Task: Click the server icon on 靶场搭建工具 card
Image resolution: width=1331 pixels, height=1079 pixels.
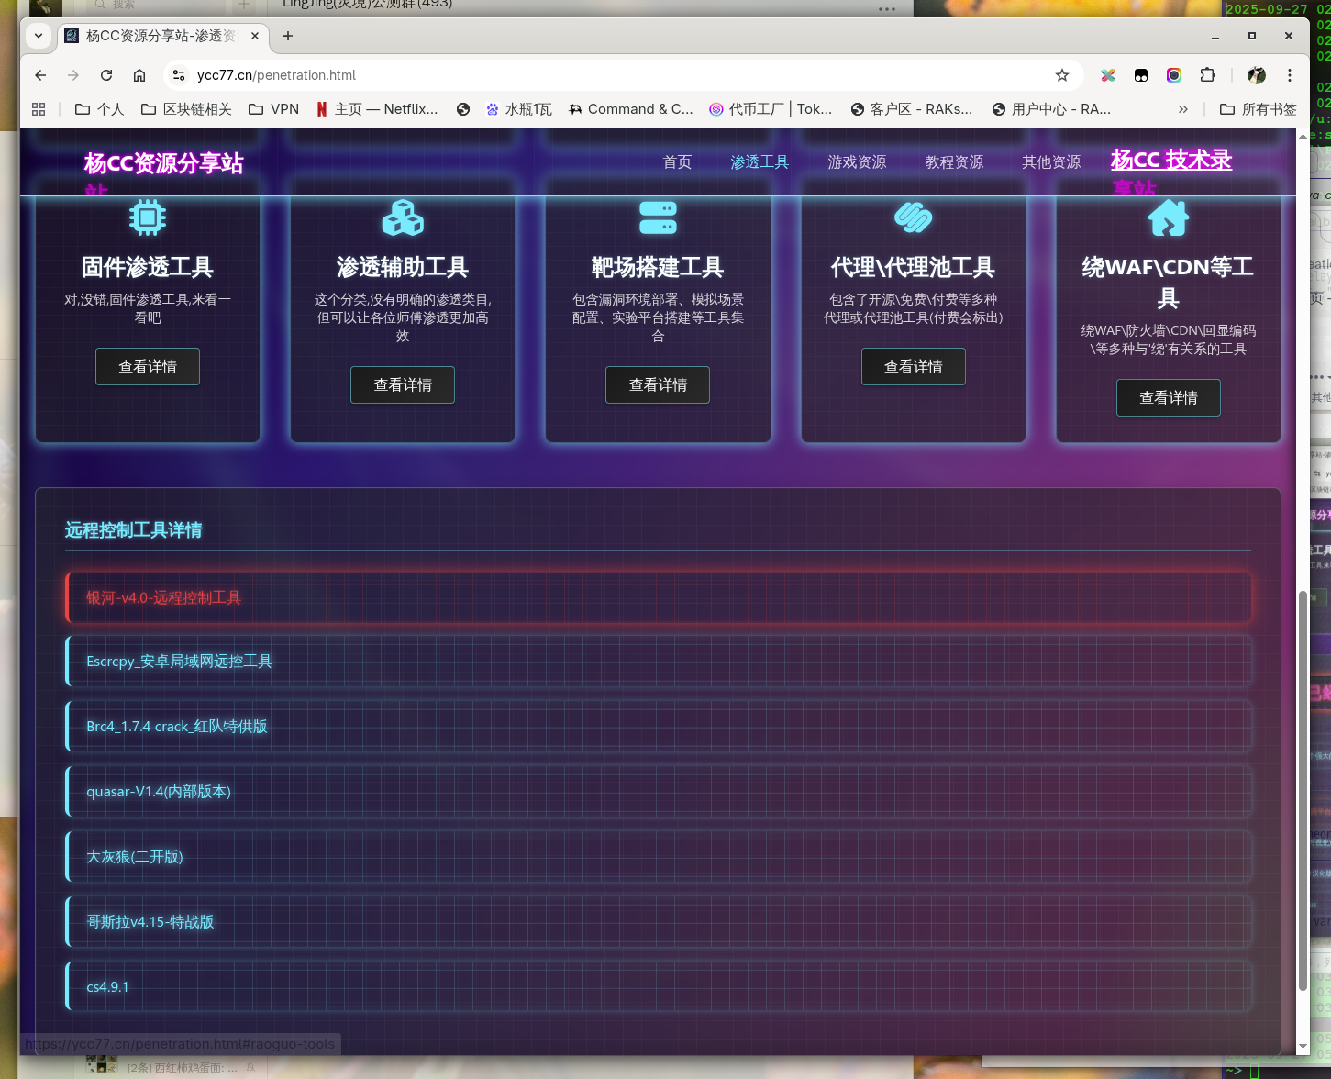Action: [658, 217]
